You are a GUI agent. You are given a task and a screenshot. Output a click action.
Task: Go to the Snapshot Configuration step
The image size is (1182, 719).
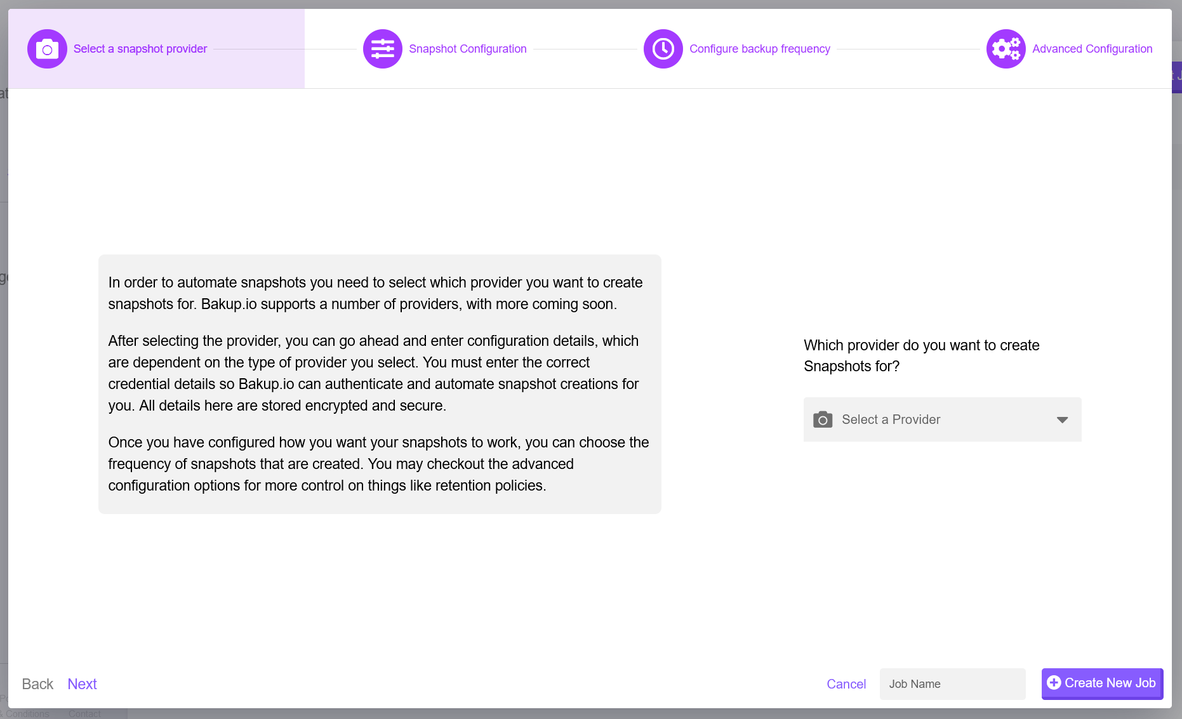coord(468,49)
